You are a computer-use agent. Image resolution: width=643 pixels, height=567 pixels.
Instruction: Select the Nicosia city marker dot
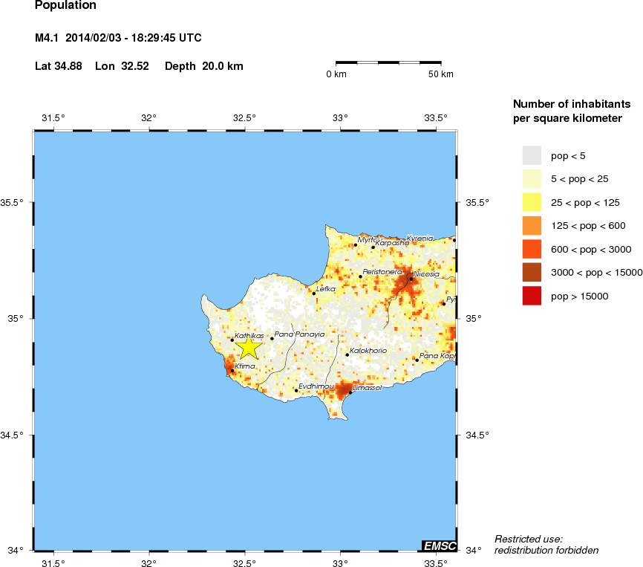tap(411, 279)
